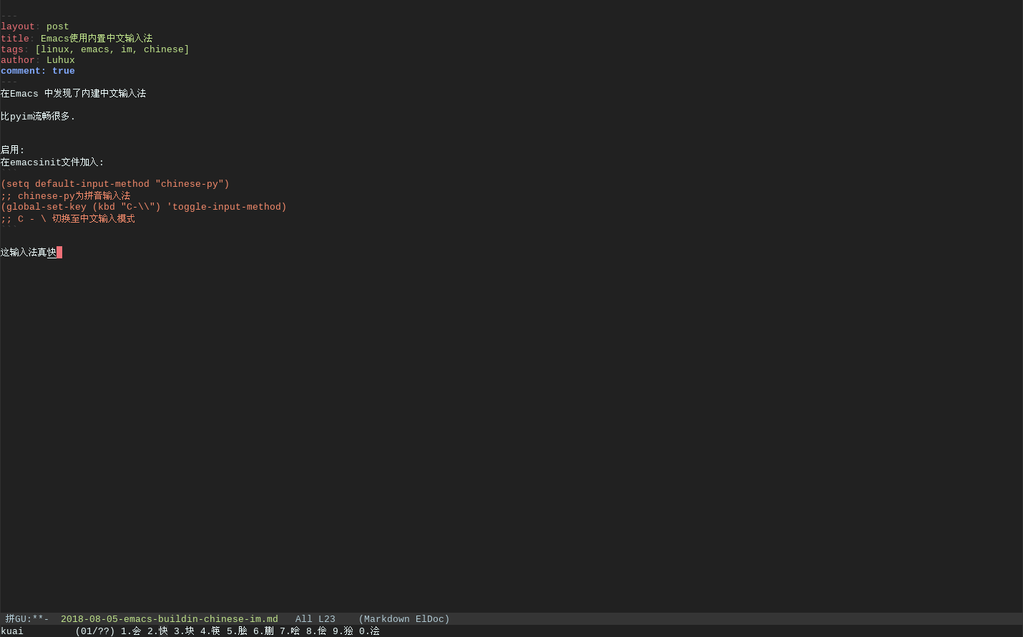Click the comment 'C - \ 切换至中文输入模式'
The image size is (1023, 637).
click(77, 219)
